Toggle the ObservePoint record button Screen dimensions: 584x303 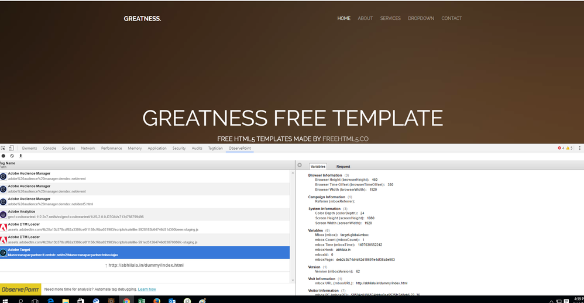coord(4,156)
